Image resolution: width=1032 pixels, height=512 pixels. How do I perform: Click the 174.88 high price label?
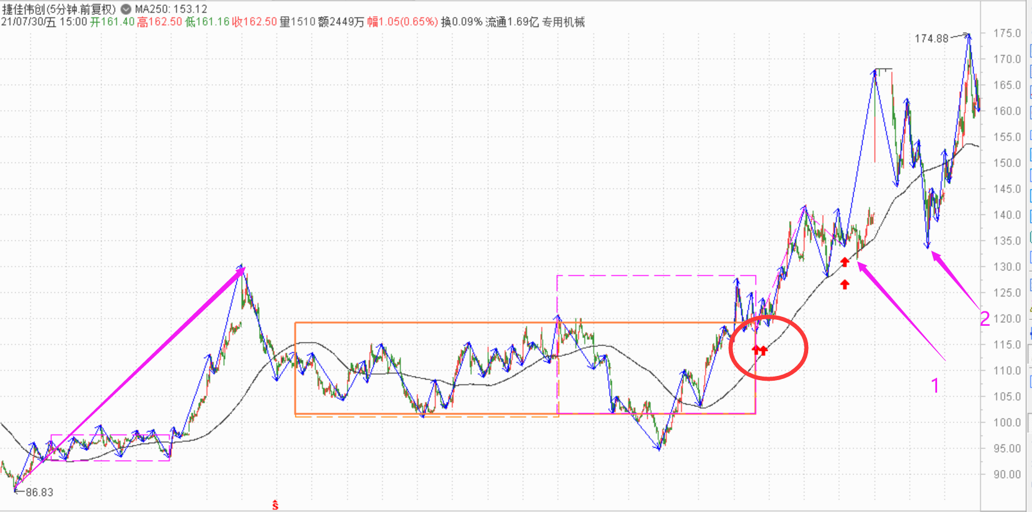(931, 39)
